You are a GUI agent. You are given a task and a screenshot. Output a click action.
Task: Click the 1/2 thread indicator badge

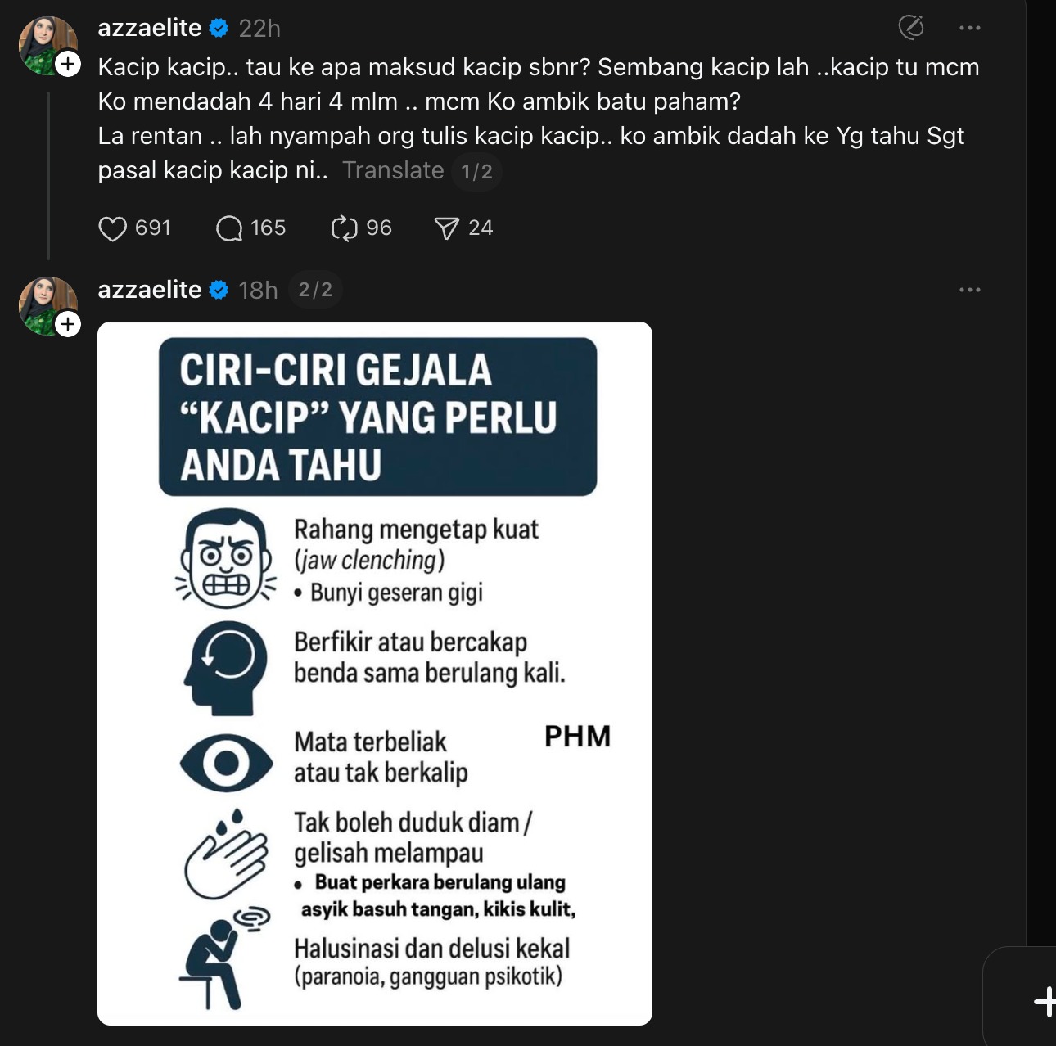476,171
